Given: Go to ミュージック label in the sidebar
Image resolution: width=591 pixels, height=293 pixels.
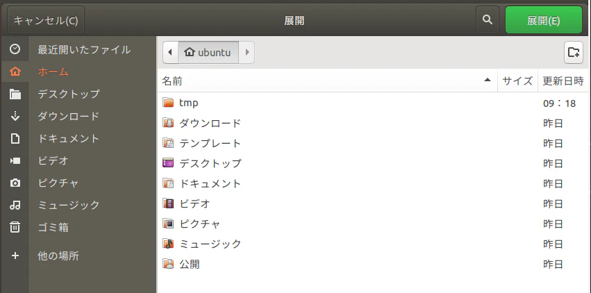Looking at the screenshot, I should [x=68, y=206].
